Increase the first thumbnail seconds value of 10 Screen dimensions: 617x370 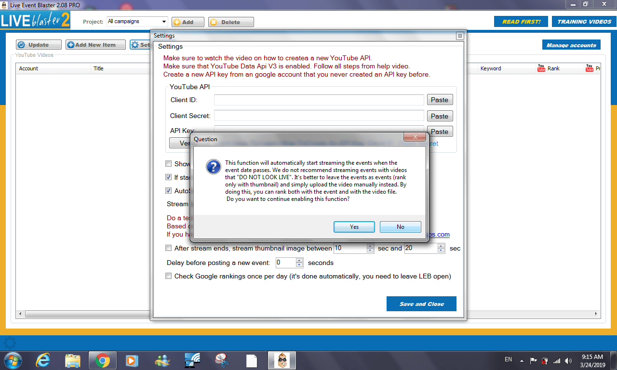370,246
